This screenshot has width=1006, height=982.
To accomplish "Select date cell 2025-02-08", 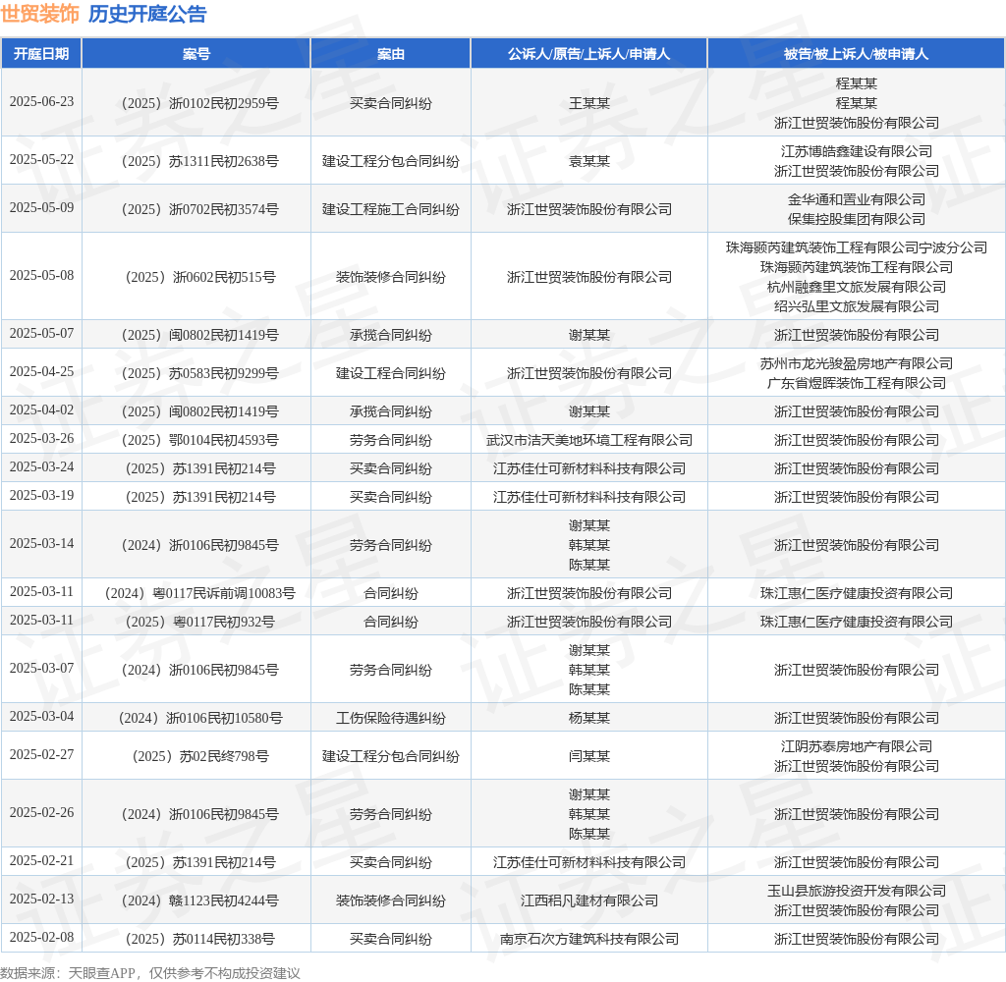I will [41, 938].
